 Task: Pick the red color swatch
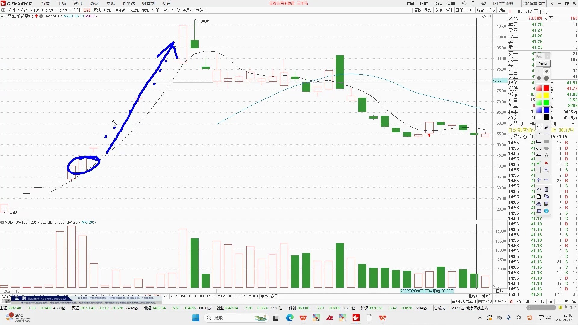(x=546, y=88)
